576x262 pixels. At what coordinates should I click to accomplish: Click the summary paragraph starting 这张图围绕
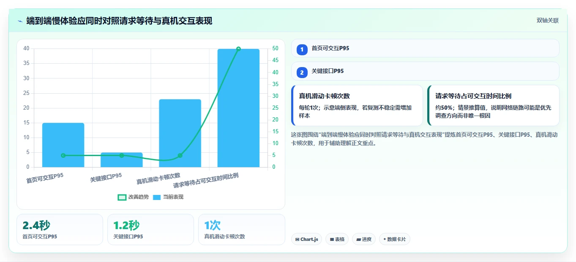425,139
